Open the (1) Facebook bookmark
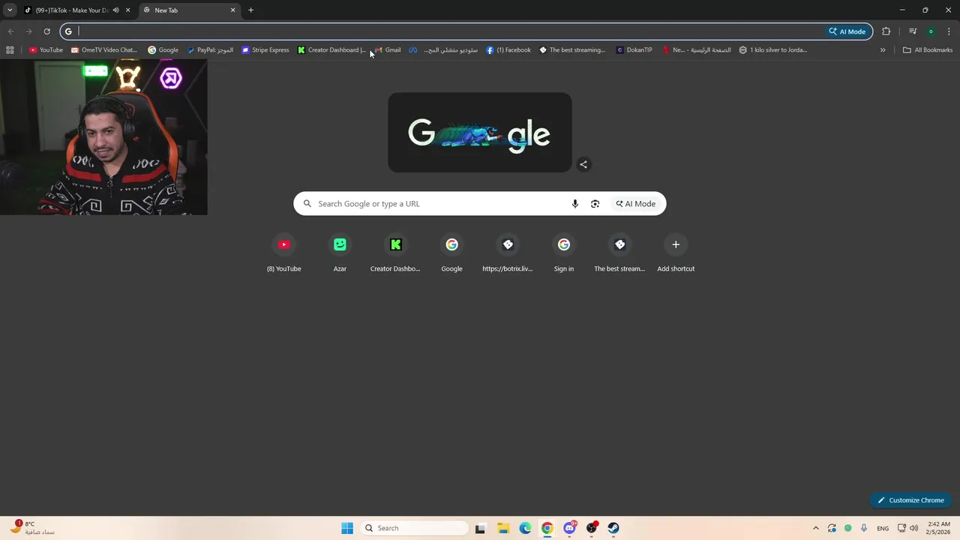The image size is (960, 540). [x=508, y=50]
